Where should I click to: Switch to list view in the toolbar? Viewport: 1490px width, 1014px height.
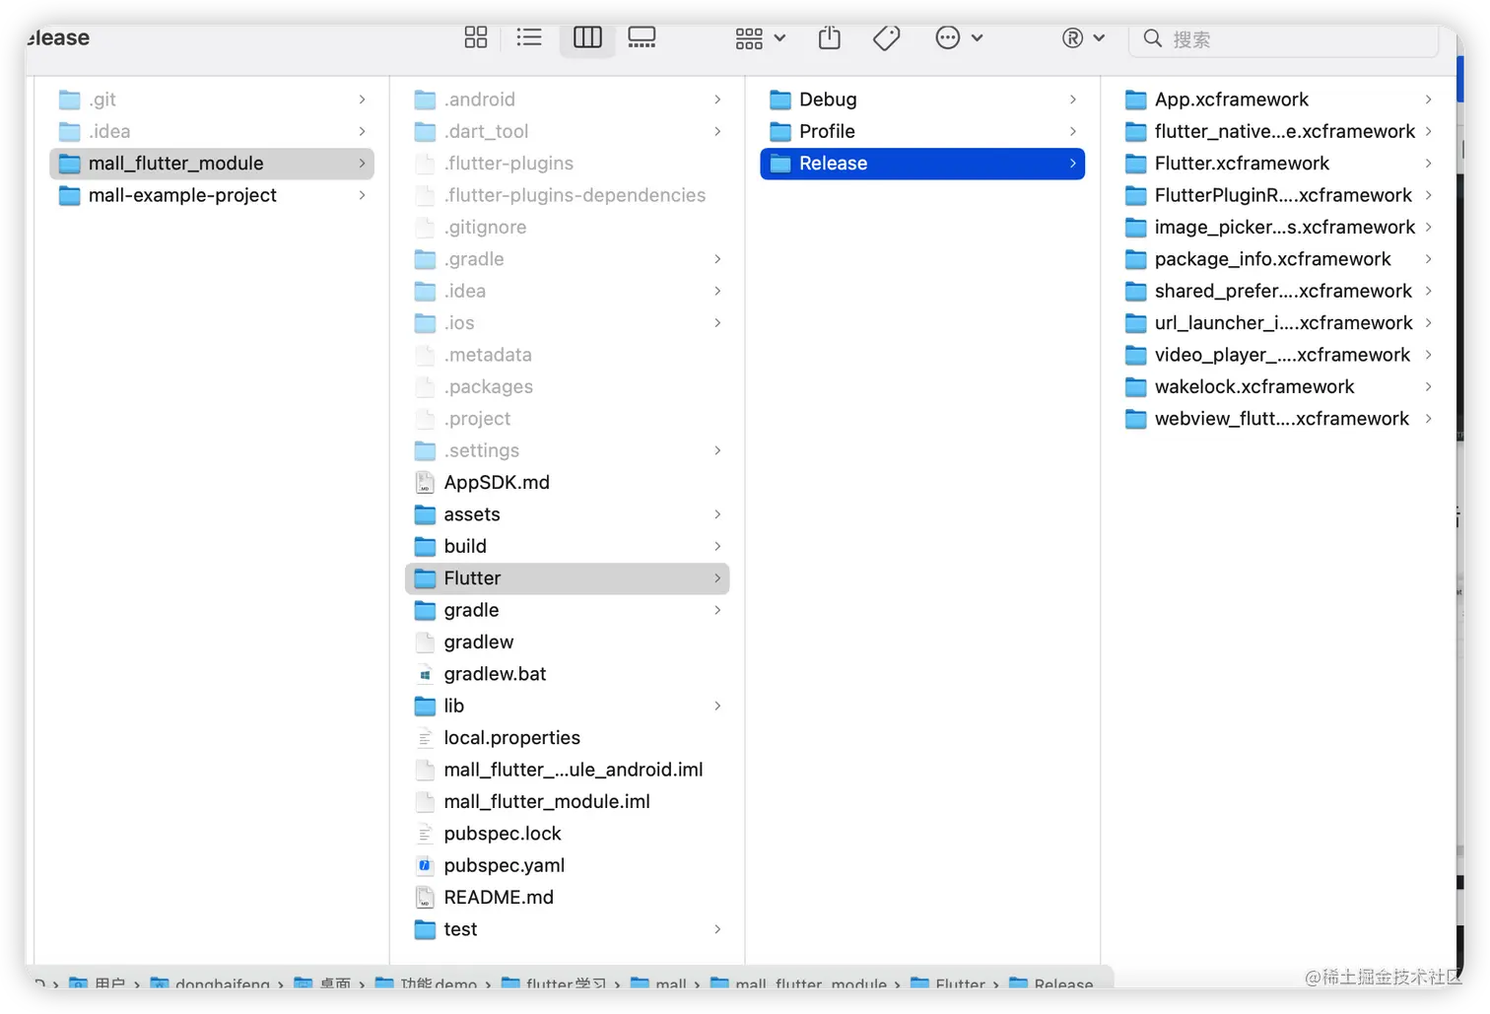[529, 37]
